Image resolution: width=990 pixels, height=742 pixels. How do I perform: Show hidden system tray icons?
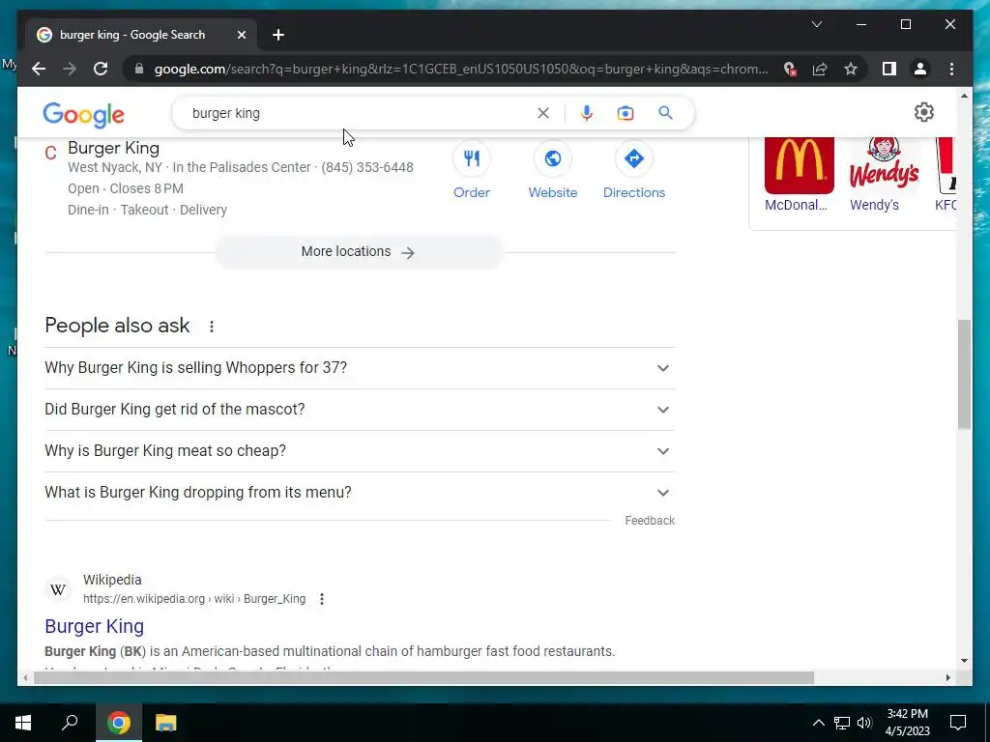click(x=818, y=723)
